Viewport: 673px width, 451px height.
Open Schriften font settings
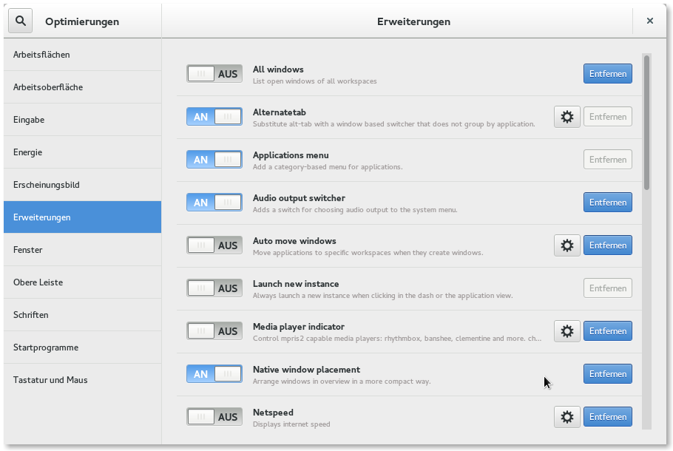(x=82, y=315)
